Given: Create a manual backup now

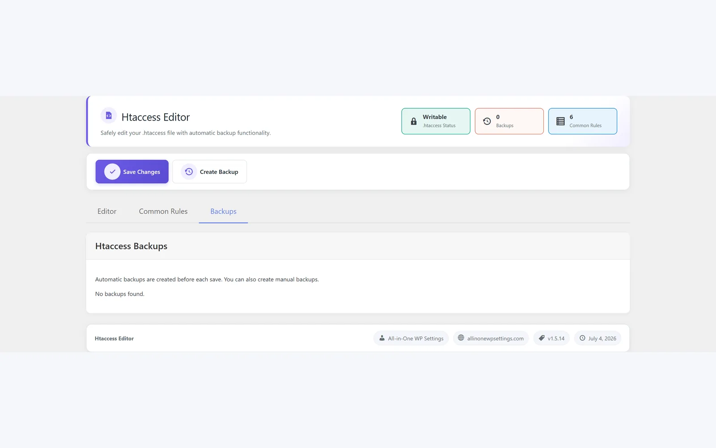Looking at the screenshot, I should pyautogui.click(x=209, y=172).
